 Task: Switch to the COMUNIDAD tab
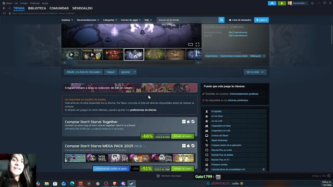[59, 8]
